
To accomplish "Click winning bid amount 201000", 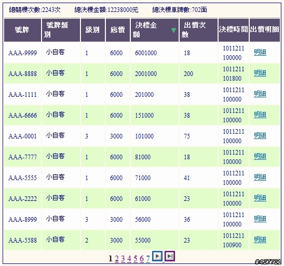I will (144, 95).
